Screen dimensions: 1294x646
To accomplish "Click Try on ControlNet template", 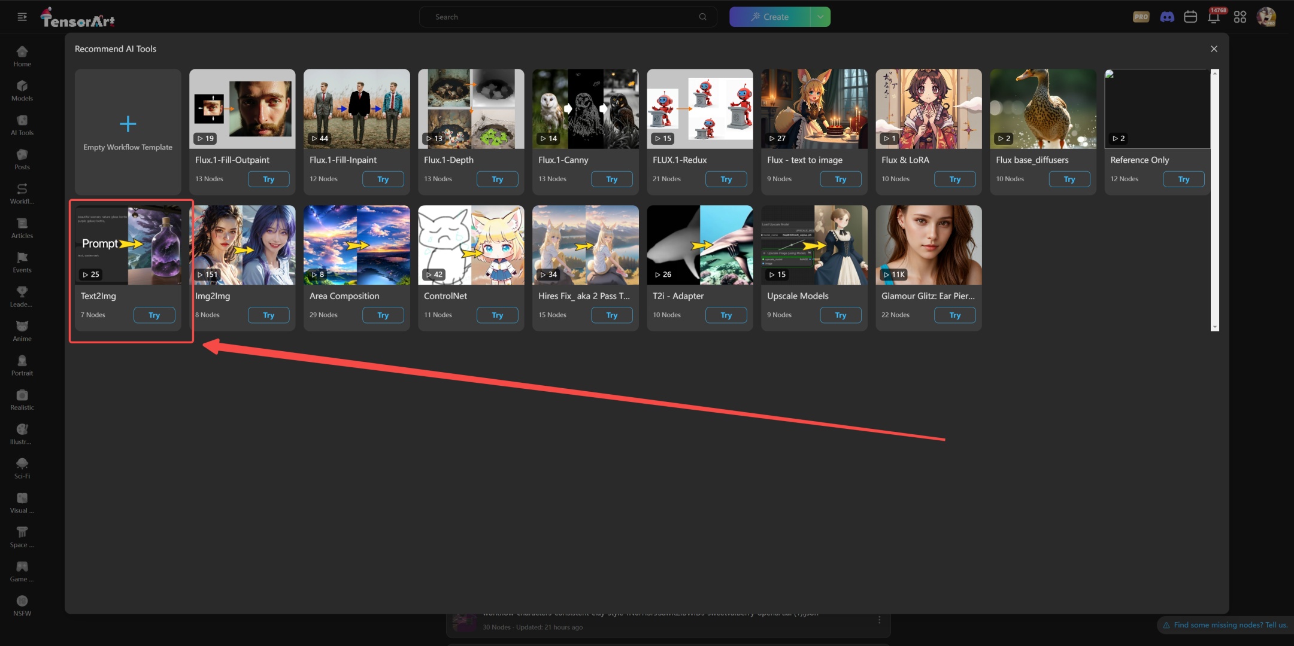I will tap(497, 315).
